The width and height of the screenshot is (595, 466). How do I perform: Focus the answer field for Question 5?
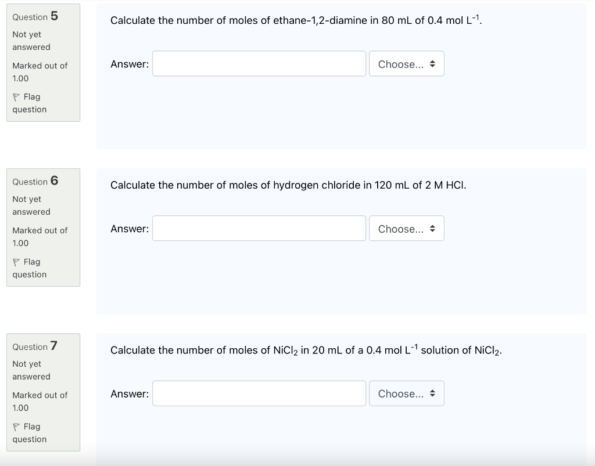coord(259,64)
